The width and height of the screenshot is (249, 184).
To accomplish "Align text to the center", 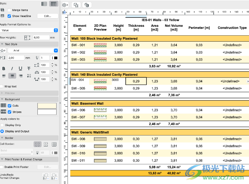I will pos(12,76).
